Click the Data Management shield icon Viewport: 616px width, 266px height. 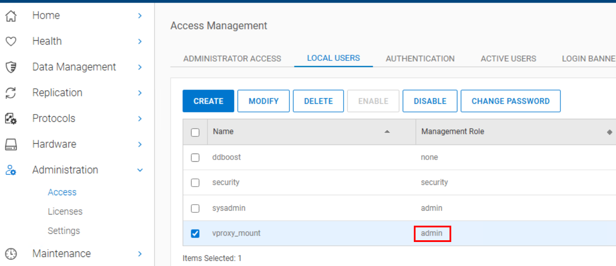pyautogui.click(x=11, y=67)
